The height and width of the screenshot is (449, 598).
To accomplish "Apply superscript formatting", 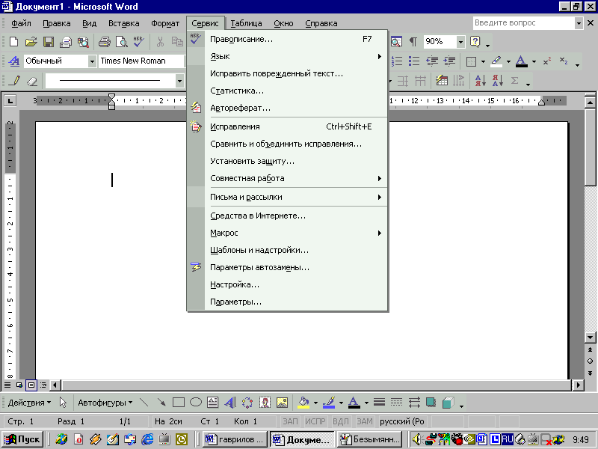I will (547, 61).
